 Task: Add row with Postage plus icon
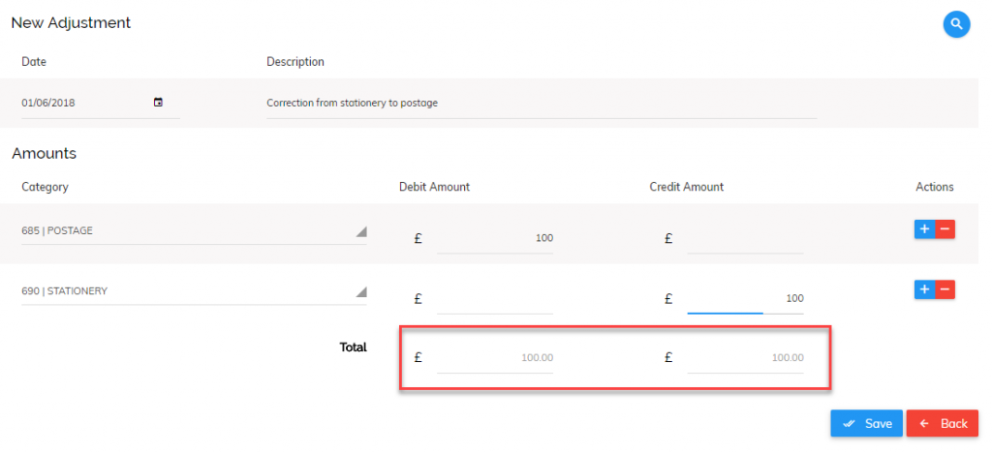pyautogui.click(x=924, y=228)
